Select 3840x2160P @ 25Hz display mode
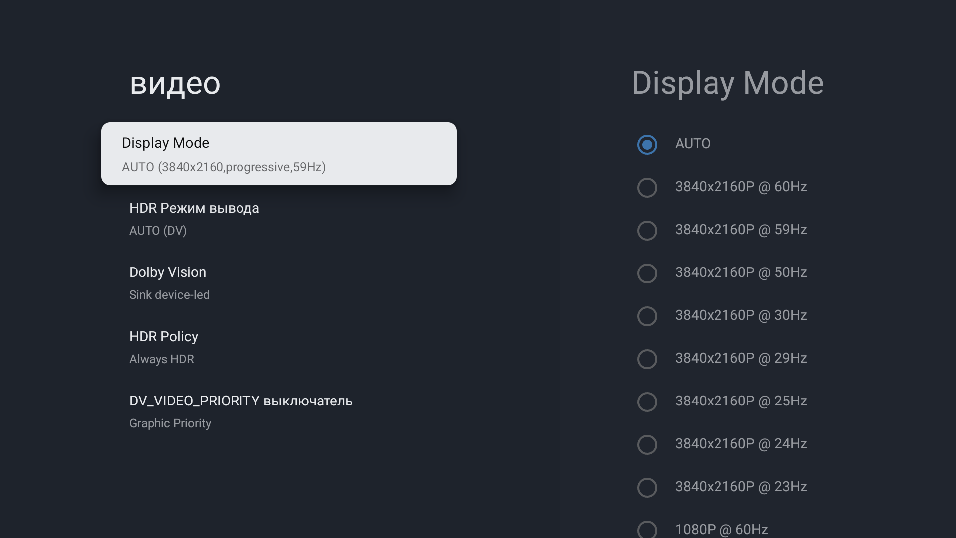This screenshot has height=538, width=956. point(647,402)
